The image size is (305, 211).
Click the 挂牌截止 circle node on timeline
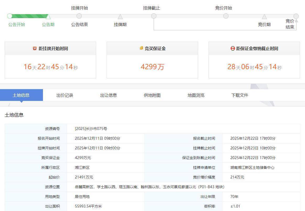coord(154,16)
